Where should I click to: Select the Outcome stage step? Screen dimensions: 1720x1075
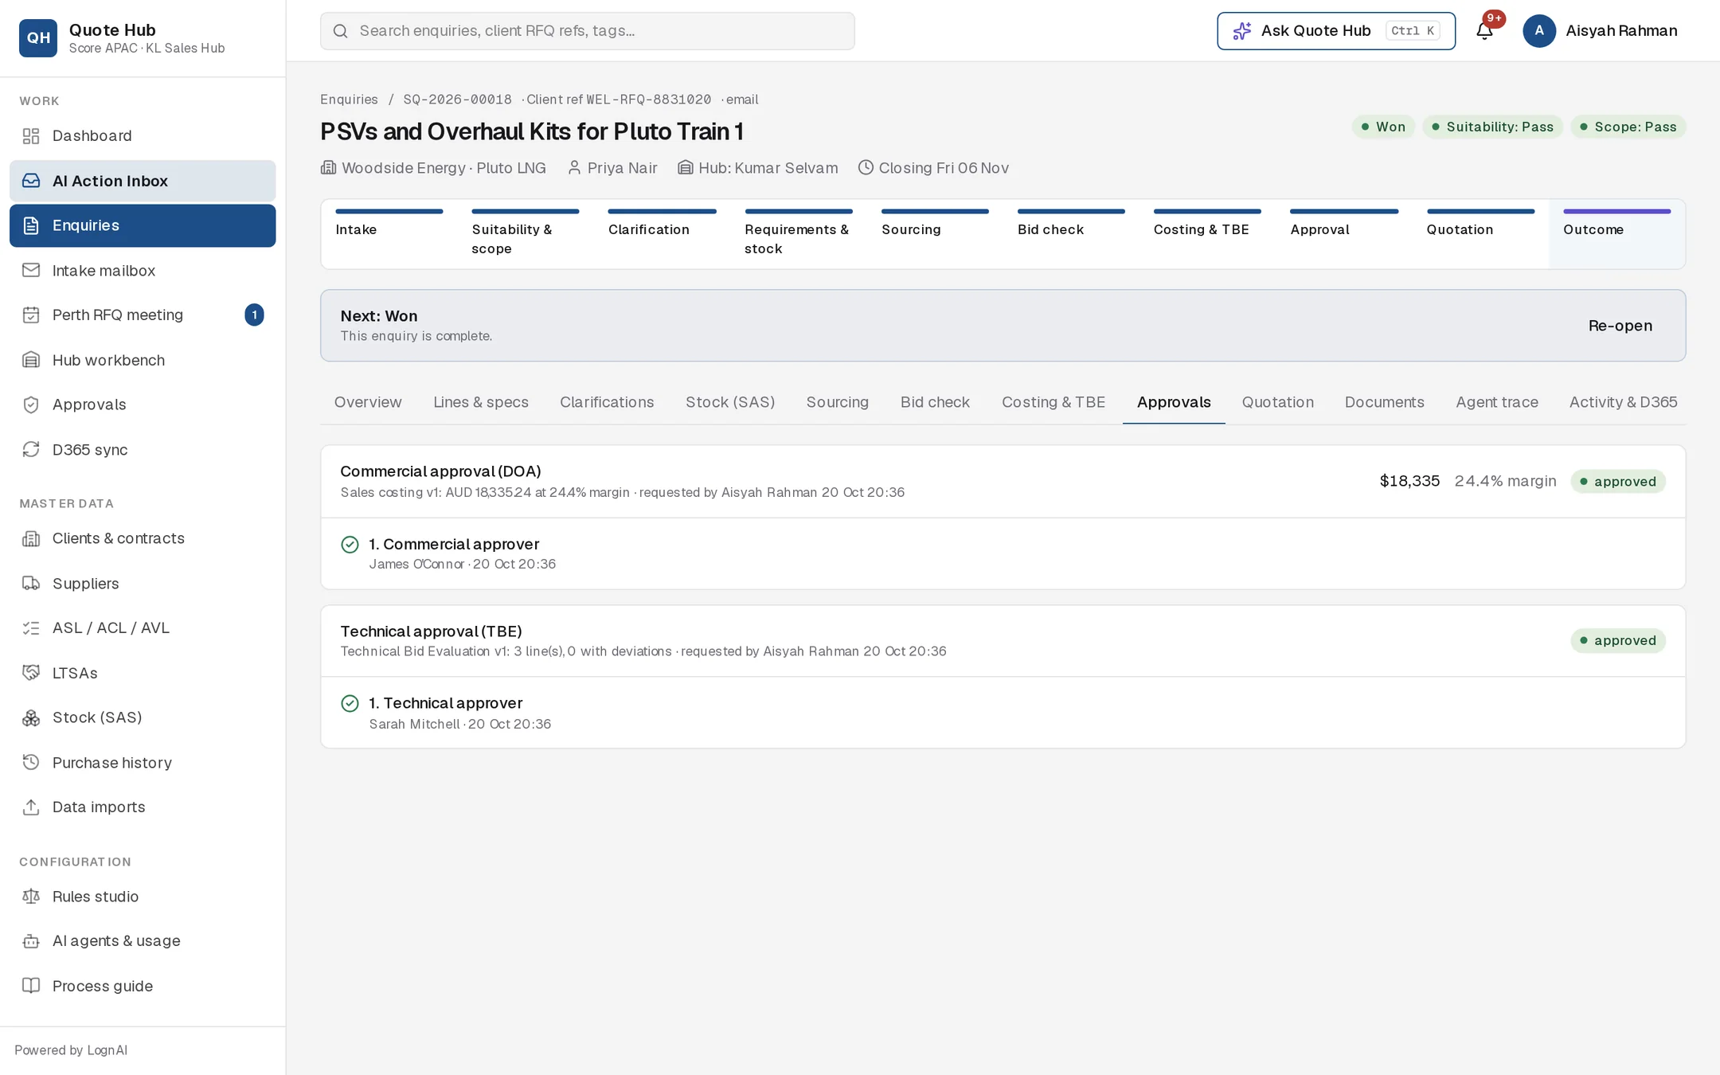[x=1616, y=233]
